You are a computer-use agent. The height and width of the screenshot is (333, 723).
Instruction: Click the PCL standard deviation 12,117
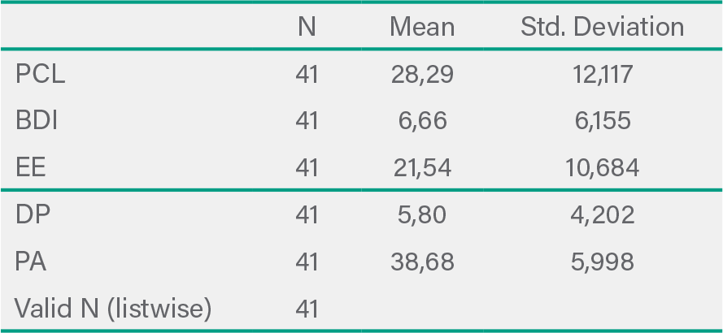pyautogui.click(x=603, y=75)
